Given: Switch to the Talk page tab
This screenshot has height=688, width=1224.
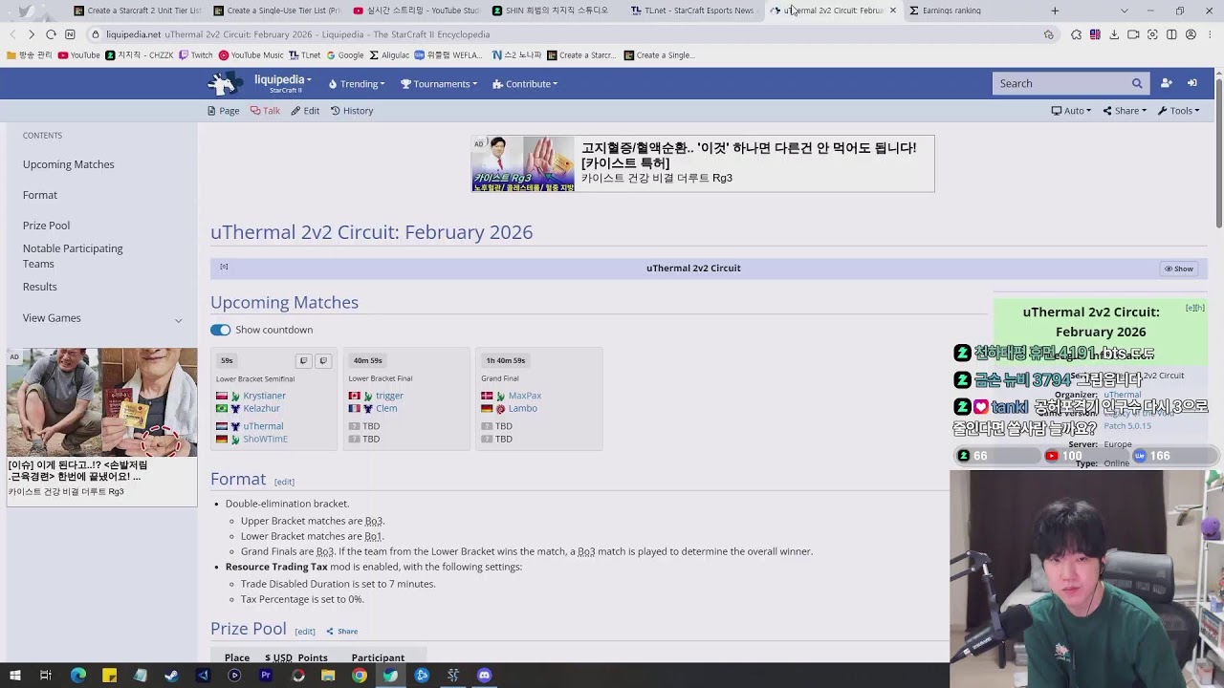Looking at the screenshot, I should [x=265, y=111].
